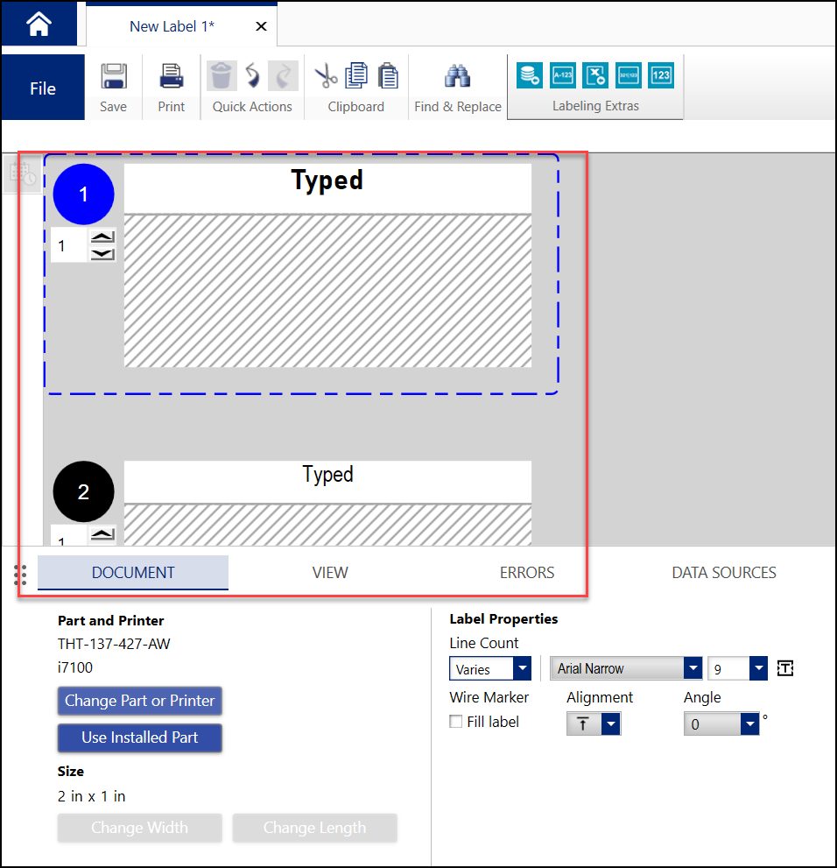This screenshot has width=837, height=868.
Task: Open the DATA SOURCES tab
Action: click(x=723, y=573)
